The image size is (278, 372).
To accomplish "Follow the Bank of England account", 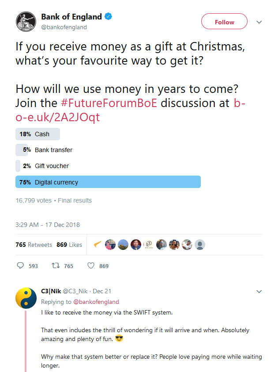I will point(224,22).
